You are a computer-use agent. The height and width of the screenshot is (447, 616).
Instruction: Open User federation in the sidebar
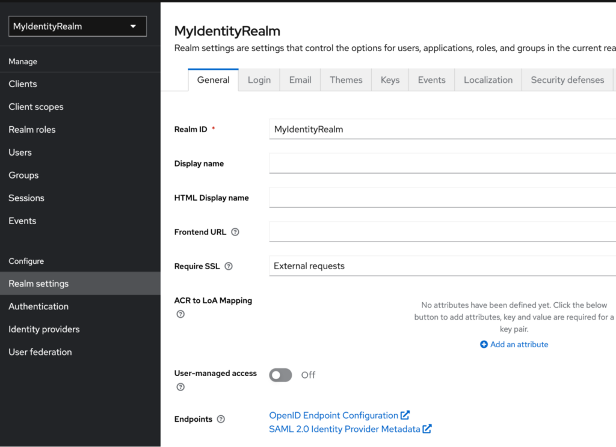click(x=80, y=351)
